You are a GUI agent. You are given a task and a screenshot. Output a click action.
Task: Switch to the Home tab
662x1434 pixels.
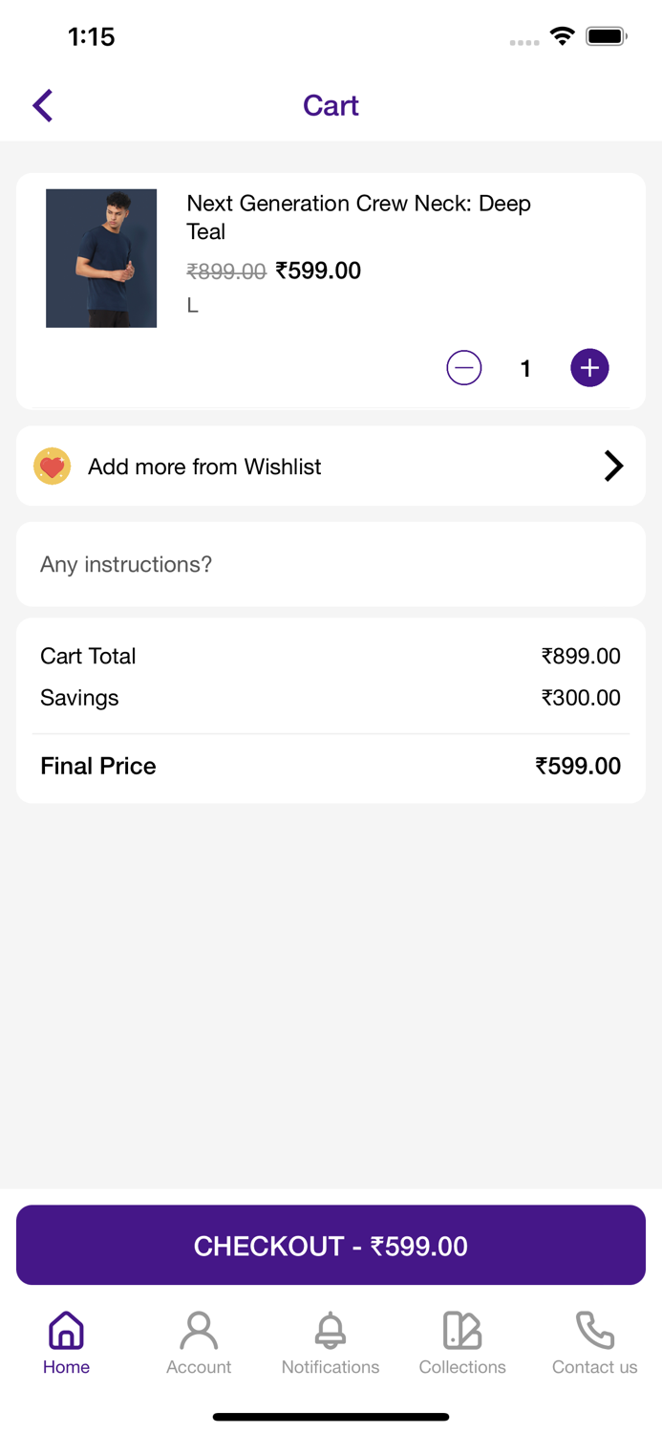tap(66, 1341)
